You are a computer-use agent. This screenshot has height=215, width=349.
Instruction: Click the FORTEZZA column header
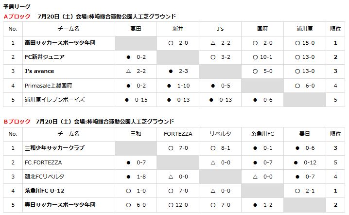pos(178,134)
